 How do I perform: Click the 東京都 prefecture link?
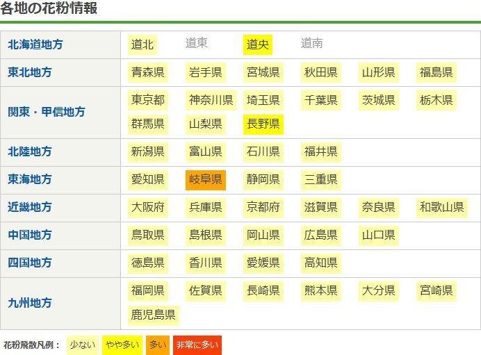click(148, 100)
